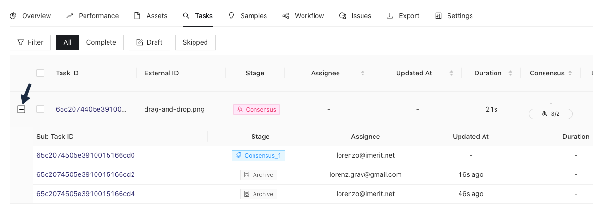The width and height of the screenshot is (593, 211).
Task: Open the Filter button
Action: (x=30, y=42)
